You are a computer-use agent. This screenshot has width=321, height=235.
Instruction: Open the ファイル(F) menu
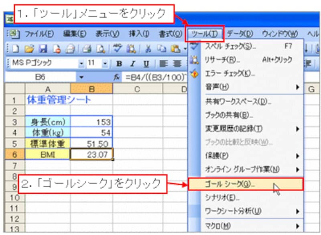coord(39,34)
